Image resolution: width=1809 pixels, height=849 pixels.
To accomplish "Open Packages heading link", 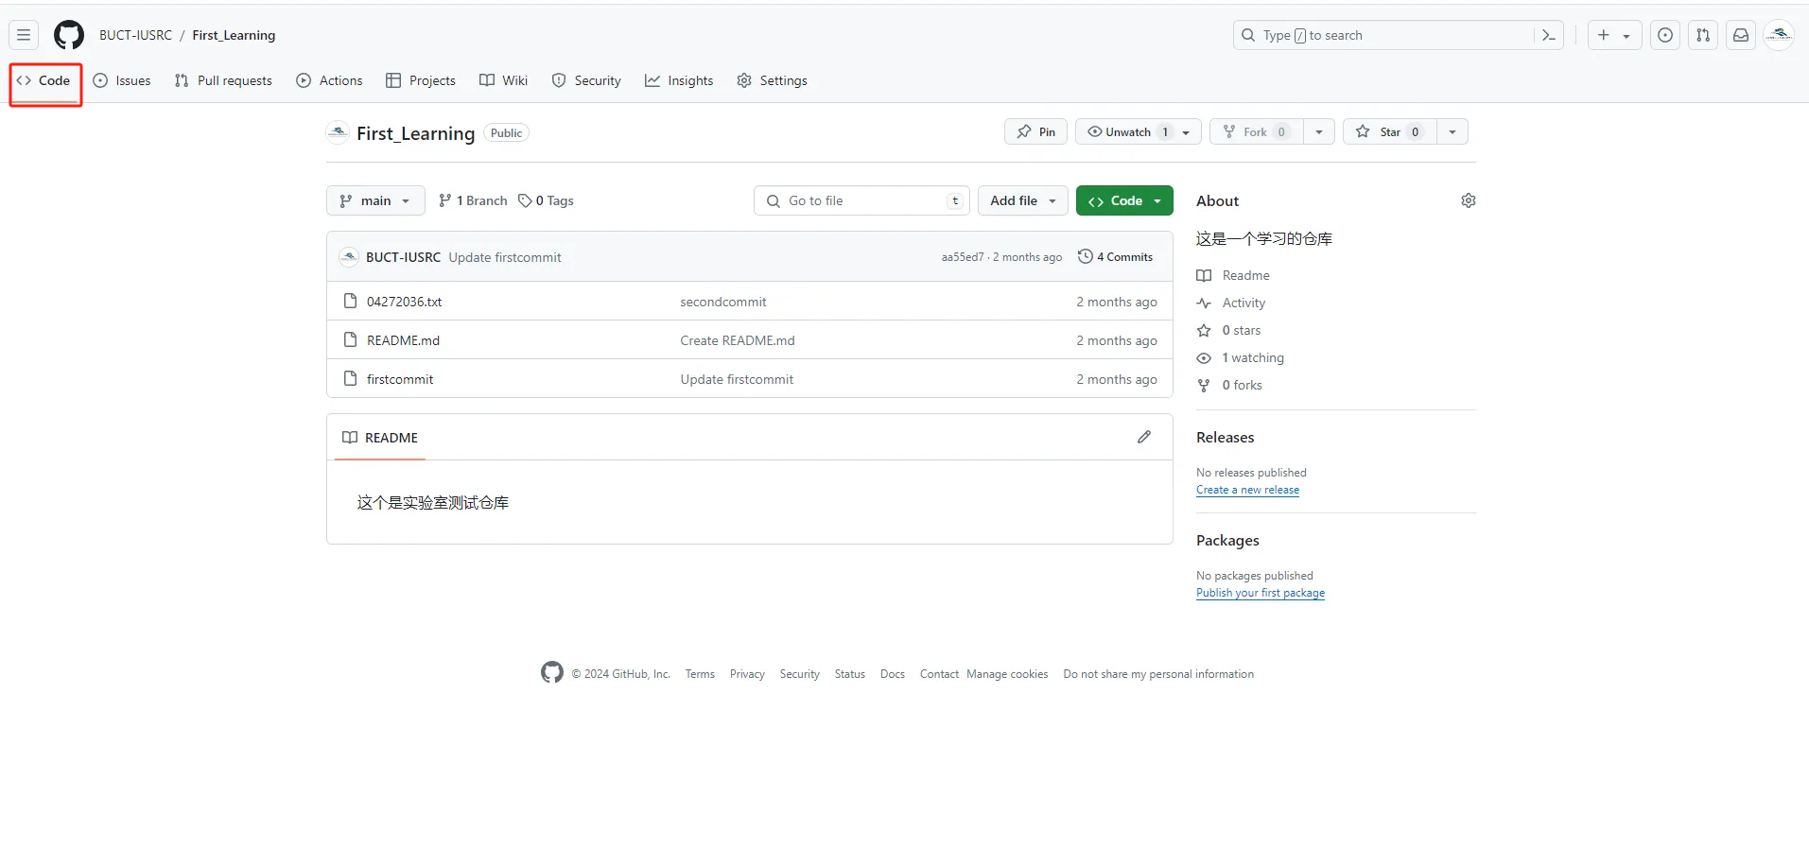I will pos(1227,540).
